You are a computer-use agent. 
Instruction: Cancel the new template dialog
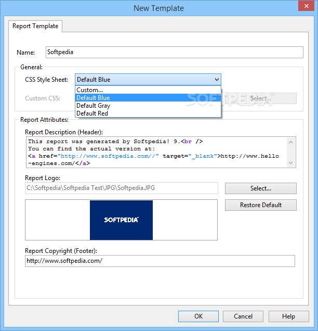pyautogui.click(x=243, y=316)
